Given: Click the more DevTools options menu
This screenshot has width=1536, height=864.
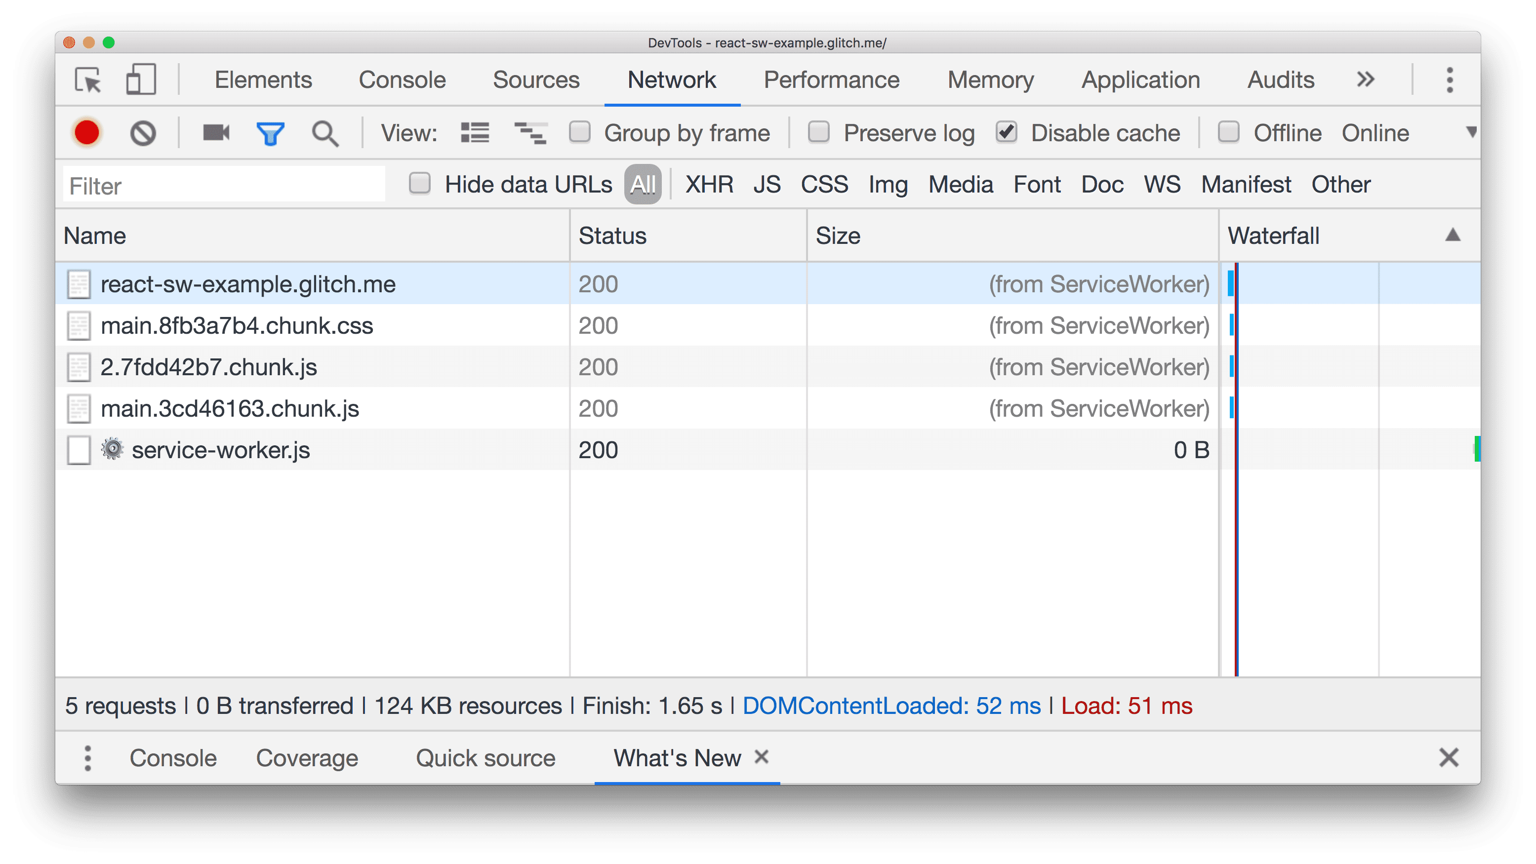Looking at the screenshot, I should tap(1451, 80).
